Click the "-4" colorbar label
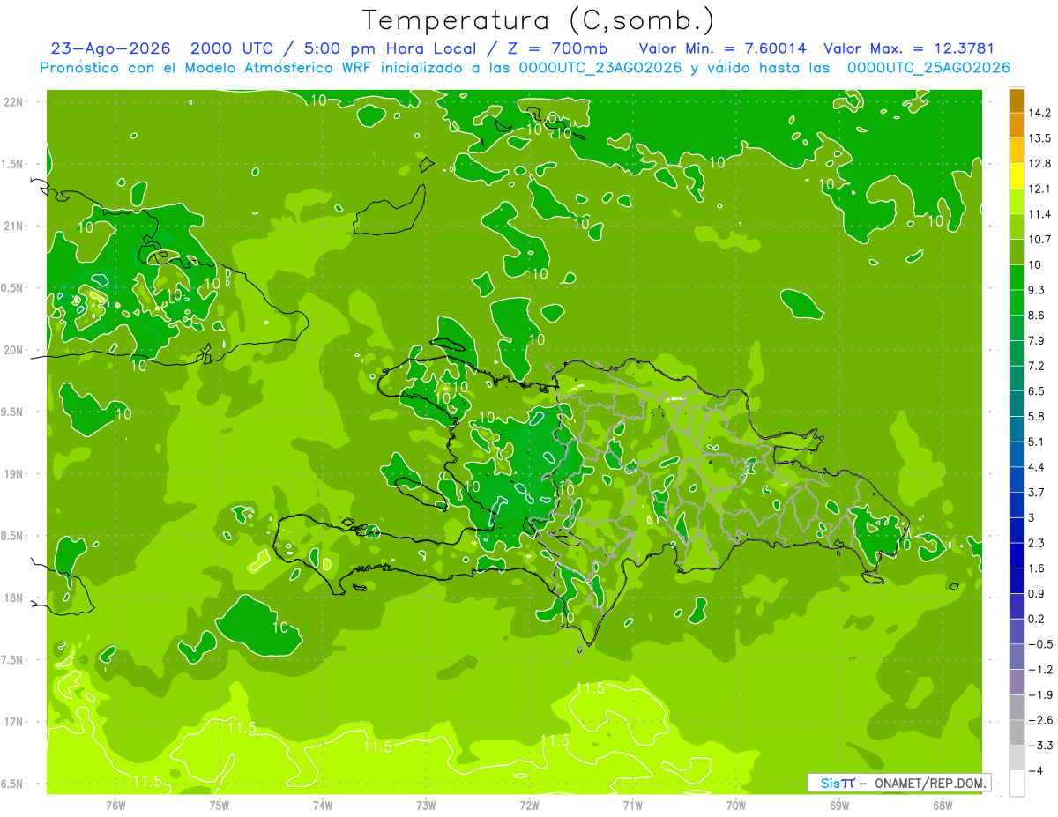Screen dimensions: 1058x817 tap(1036, 771)
